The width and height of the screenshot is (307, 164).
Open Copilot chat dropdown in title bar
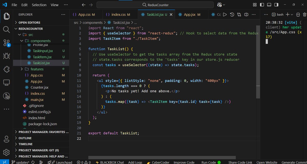pos(221,5)
